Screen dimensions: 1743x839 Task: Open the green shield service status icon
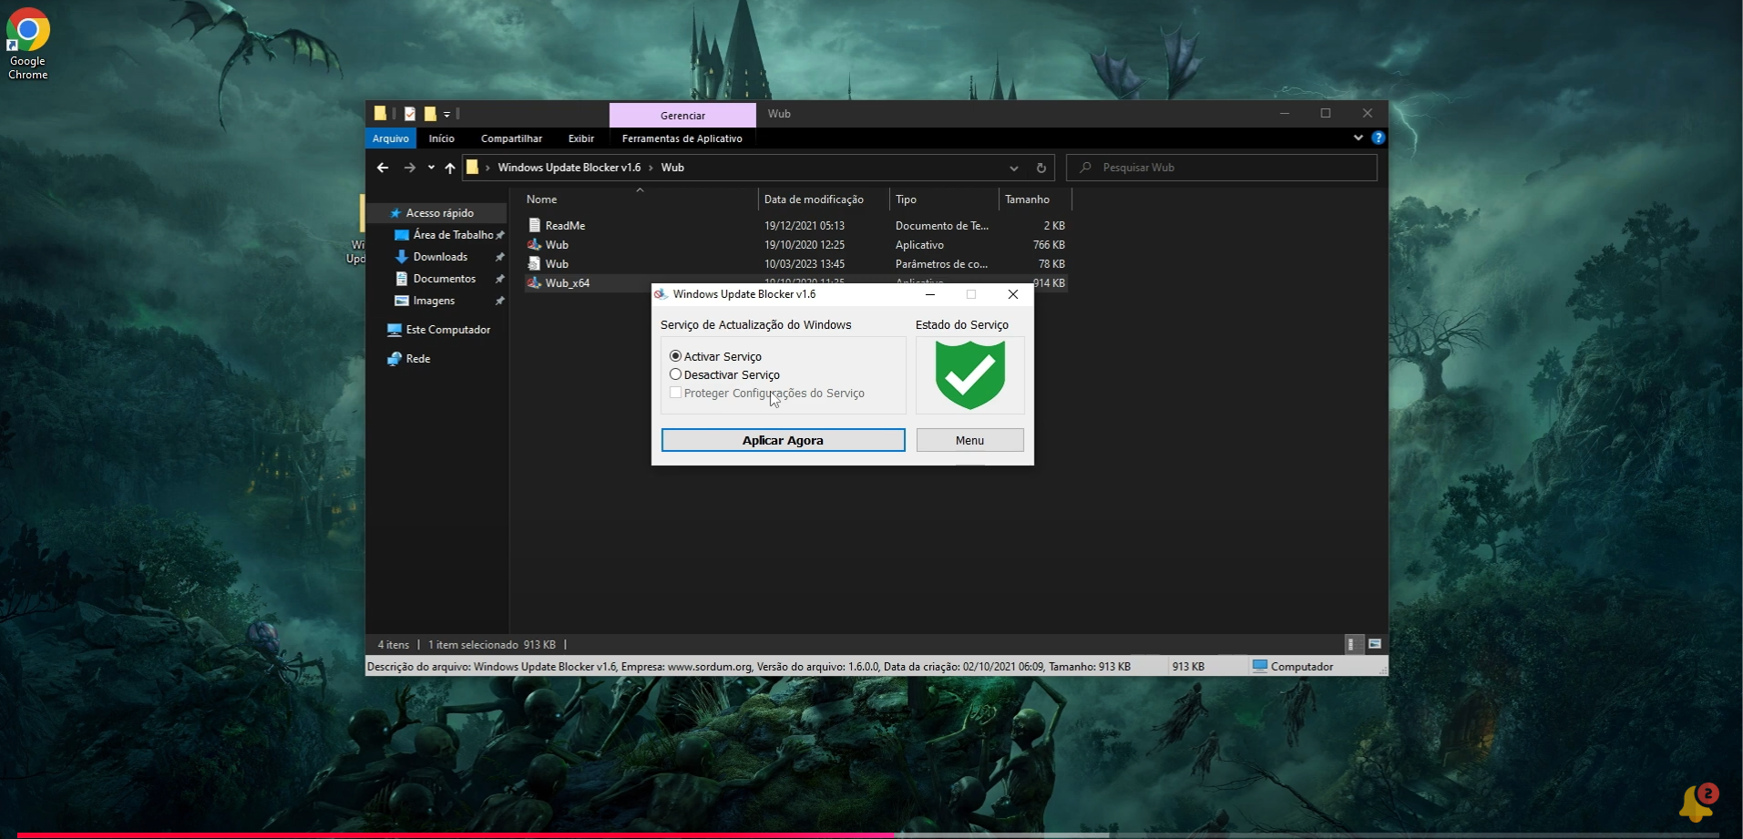click(969, 373)
